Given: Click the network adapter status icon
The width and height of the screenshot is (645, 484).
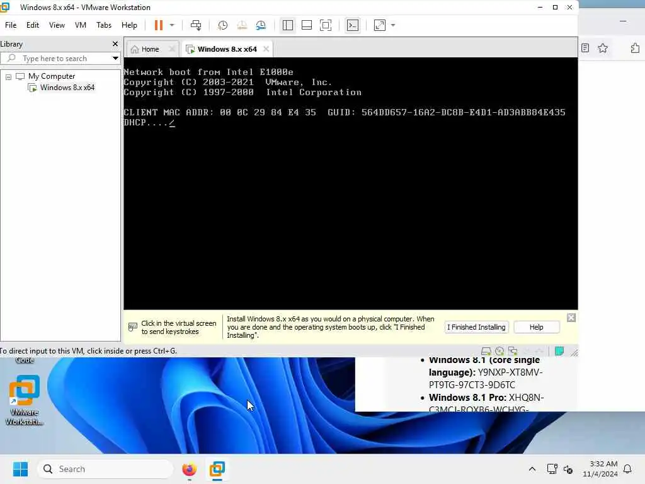Looking at the screenshot, I should (x=513, y=351).
